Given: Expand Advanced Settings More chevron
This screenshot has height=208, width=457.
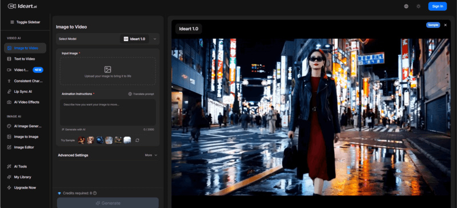Looking at the screenshot, I should tap(155, 155).
